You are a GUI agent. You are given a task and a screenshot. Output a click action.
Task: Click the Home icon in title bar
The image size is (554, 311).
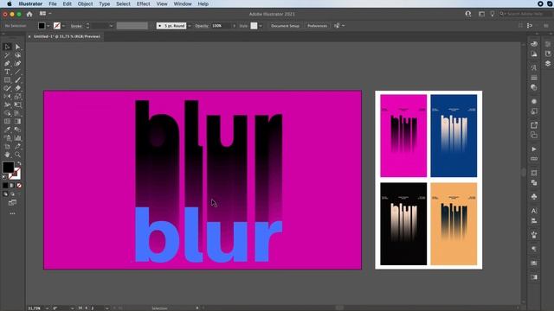pyautogui.click(x=29, y=14)
